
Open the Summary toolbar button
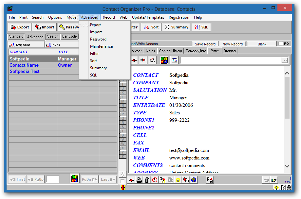pos(177,27)
